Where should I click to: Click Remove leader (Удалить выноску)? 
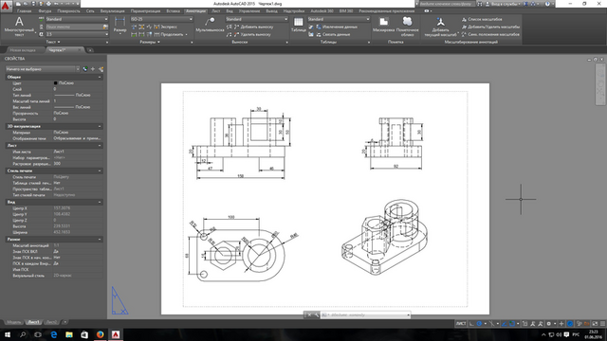tap(252, 34)
